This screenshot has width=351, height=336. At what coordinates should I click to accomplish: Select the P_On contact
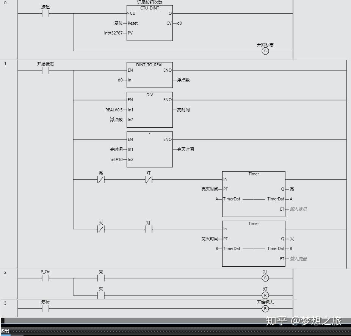pos(45,278)
